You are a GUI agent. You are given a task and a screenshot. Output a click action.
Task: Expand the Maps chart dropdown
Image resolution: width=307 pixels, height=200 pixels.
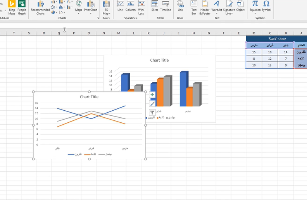pos(79,14)
